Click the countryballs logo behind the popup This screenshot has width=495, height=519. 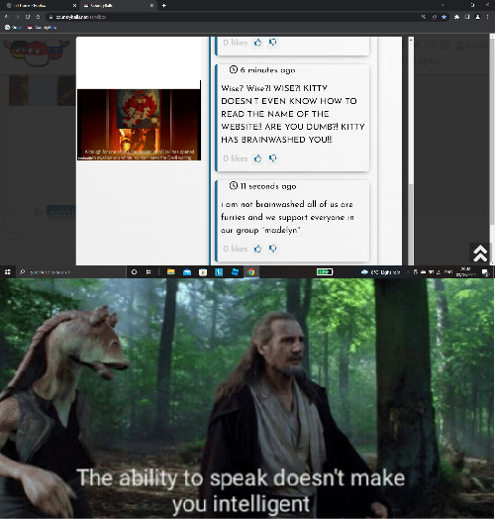(37, 52)
